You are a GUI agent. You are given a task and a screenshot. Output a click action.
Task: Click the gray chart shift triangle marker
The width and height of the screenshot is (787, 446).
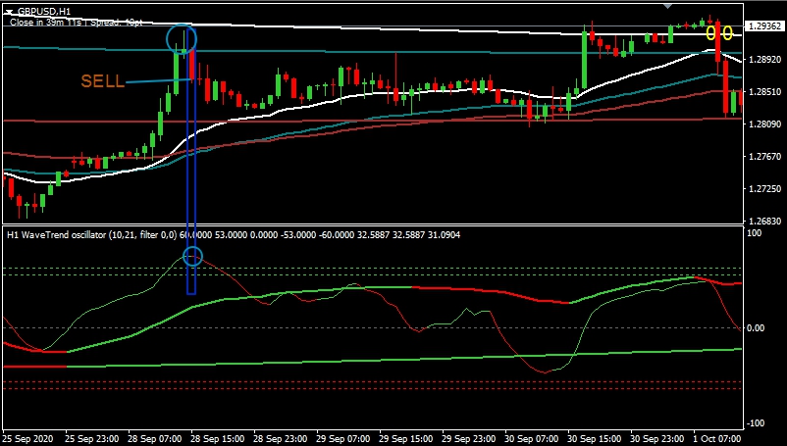(x=668, y=6)
